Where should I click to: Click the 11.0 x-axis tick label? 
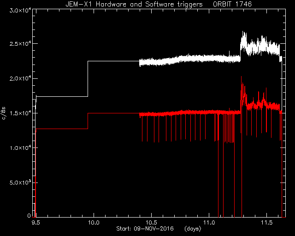point(209,223)
